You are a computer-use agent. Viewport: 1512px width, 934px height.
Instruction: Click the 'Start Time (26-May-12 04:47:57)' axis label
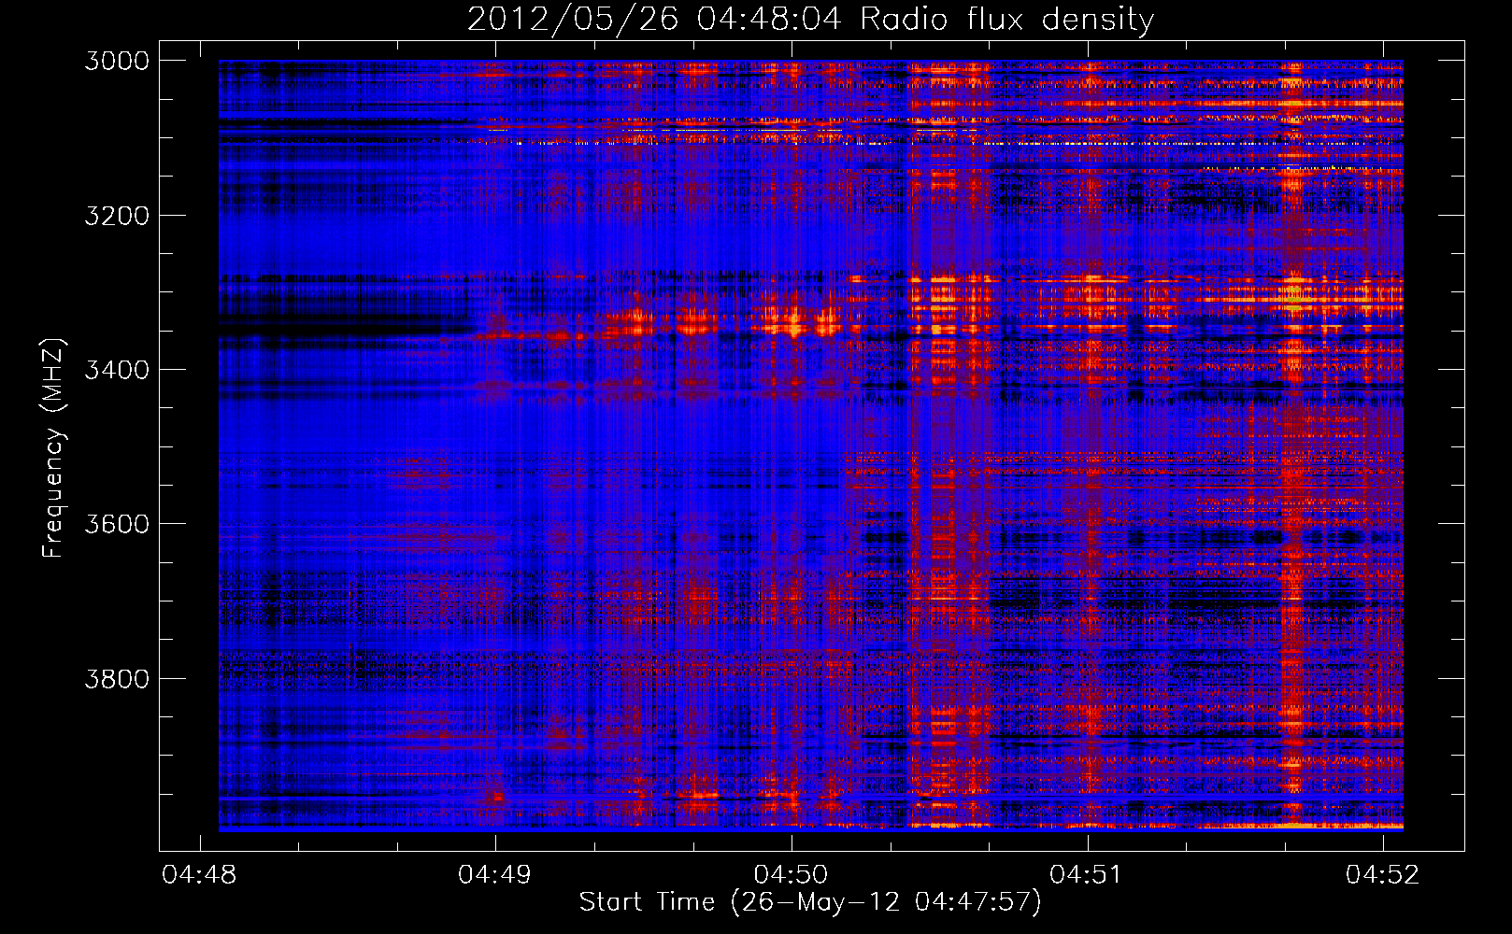[810, 902]
